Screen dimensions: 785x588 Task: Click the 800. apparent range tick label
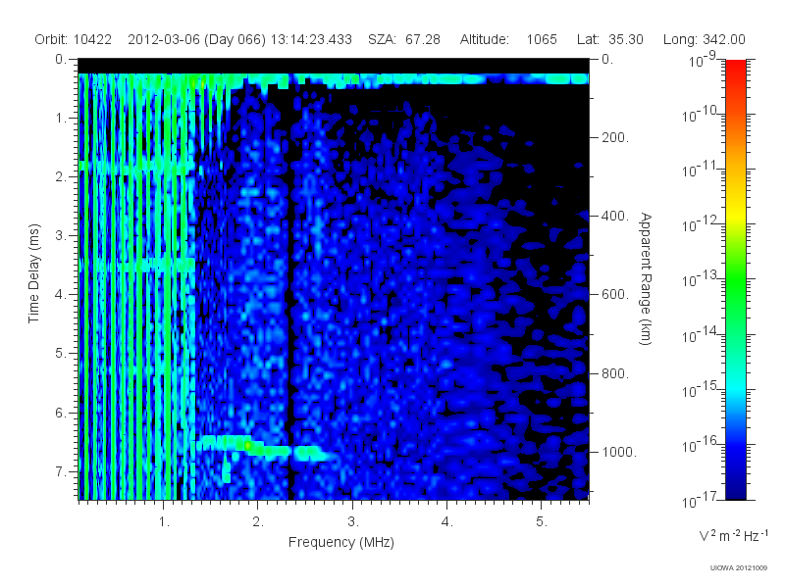[x=615, y=373]
